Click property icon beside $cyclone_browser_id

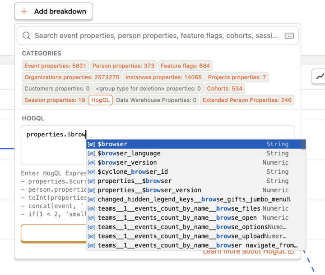91,172
